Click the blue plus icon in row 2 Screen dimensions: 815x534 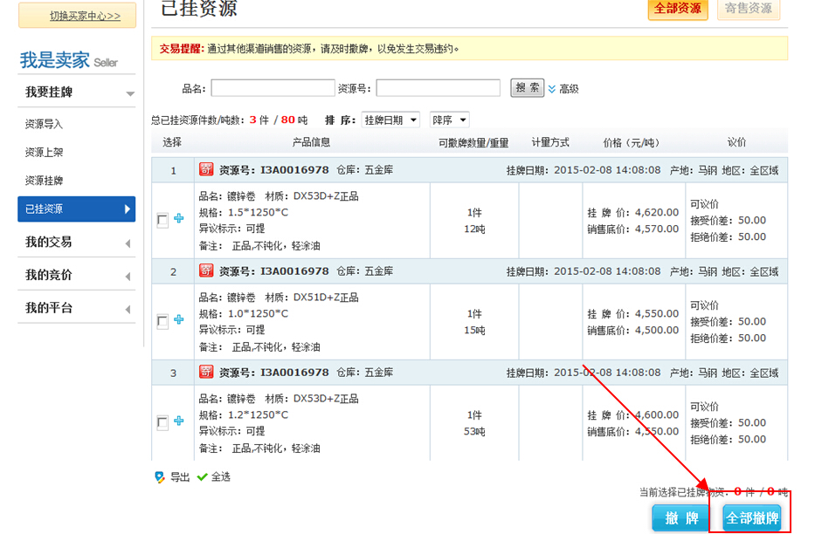click(179, 320)
